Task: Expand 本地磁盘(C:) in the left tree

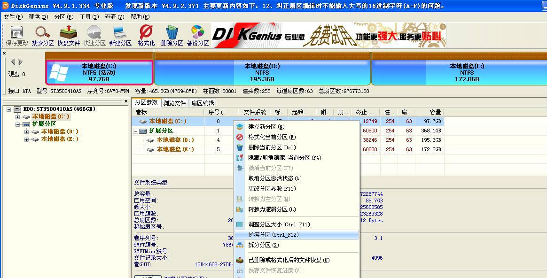Action: pos(17,117)
